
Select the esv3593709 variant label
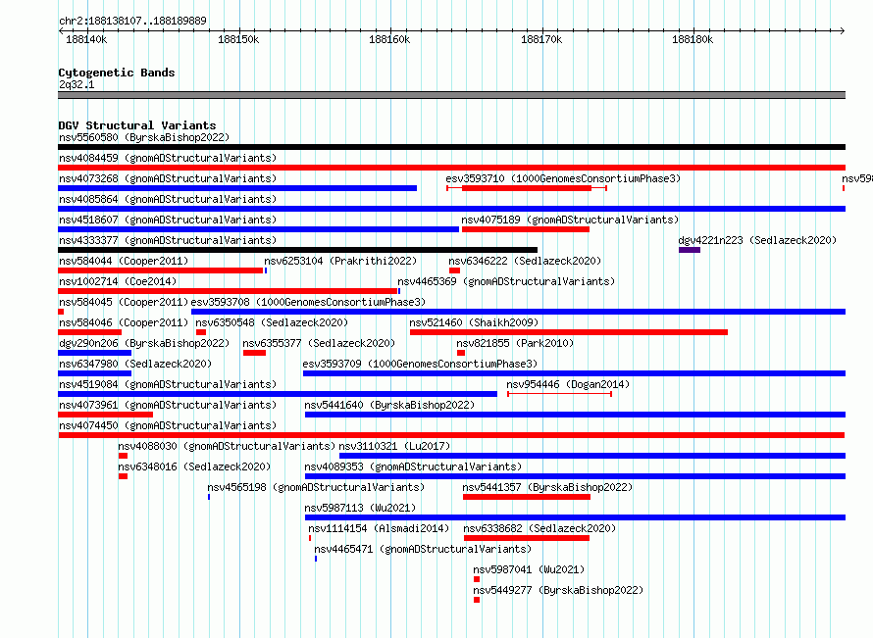click(420, 364)
